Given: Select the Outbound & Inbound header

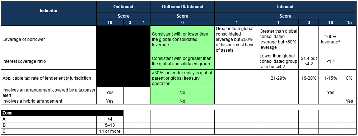Looking at the screenshot, I should tap(182, 7).
